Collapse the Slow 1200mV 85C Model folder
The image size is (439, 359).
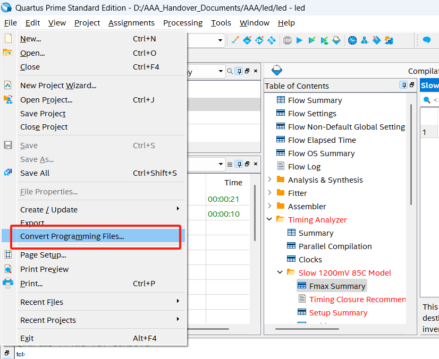[280, 272]
